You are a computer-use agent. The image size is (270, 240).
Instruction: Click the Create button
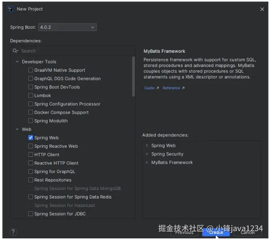[216, 232]
